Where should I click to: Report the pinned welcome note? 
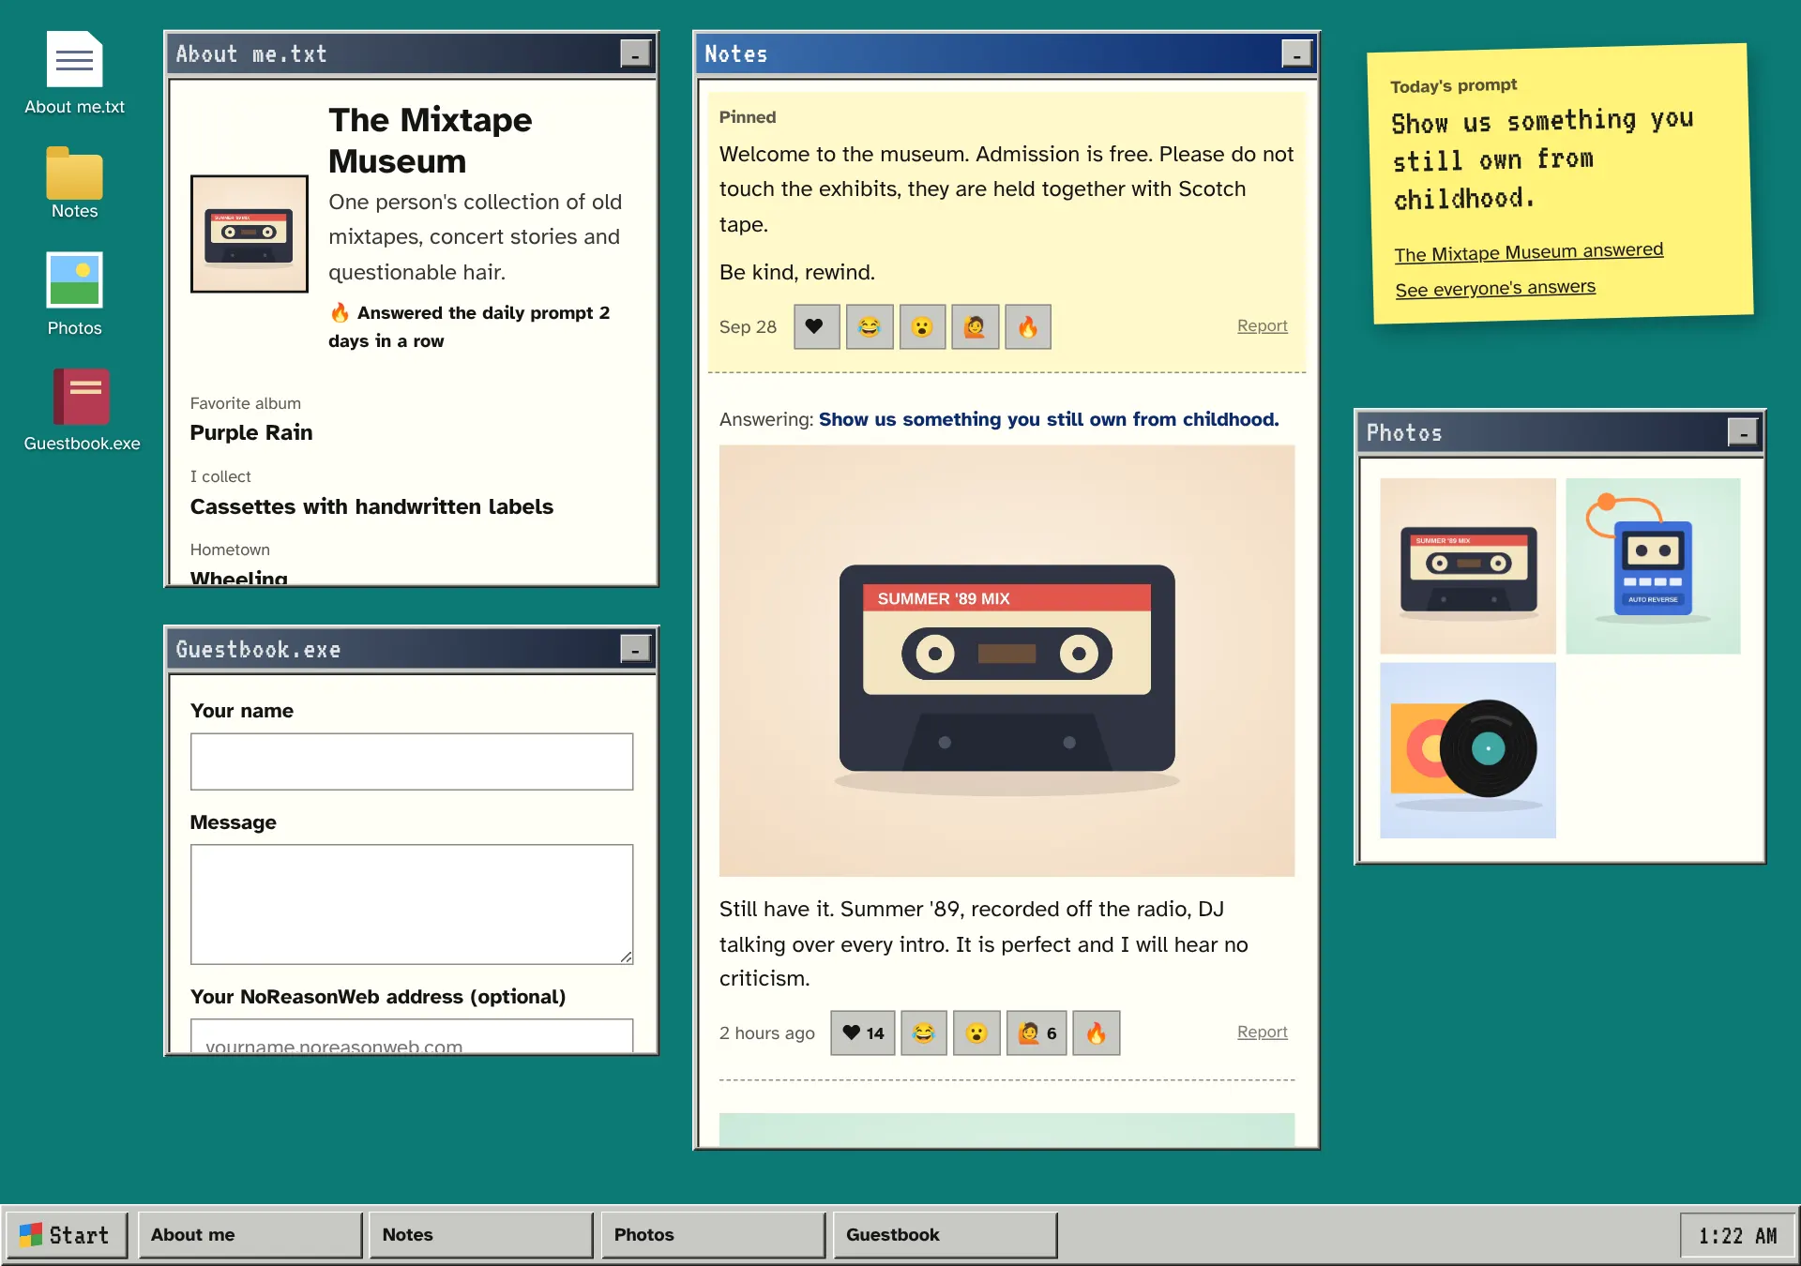click(1262, 325)
